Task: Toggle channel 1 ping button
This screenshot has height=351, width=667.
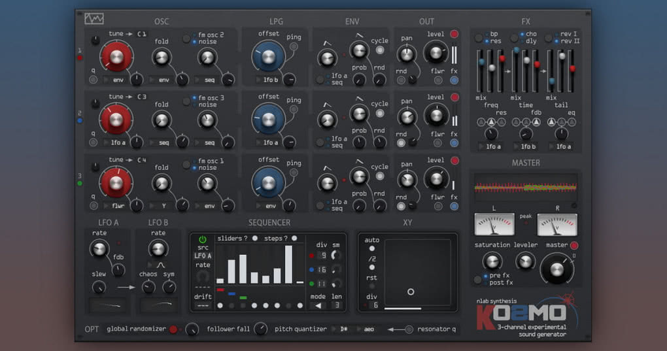Action: point(294,46)
